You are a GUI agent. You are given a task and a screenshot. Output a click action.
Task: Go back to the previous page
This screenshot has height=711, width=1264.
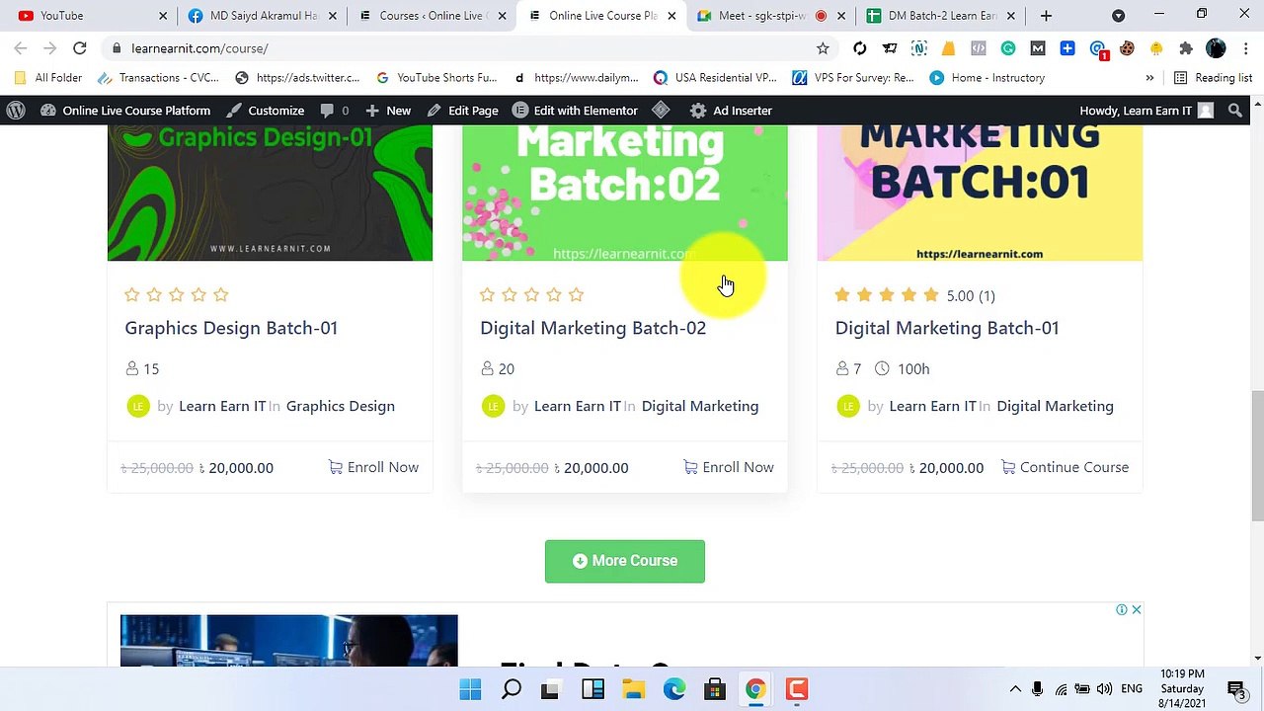[x=20, y=48]
